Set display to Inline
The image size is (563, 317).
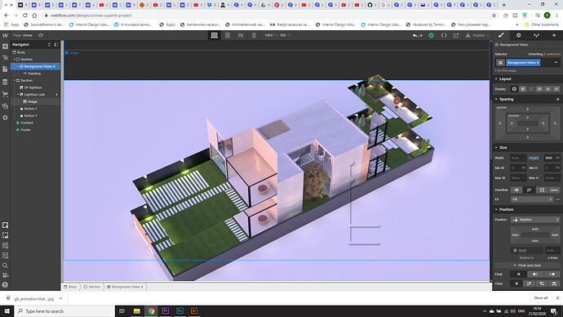tap(548, 89)
